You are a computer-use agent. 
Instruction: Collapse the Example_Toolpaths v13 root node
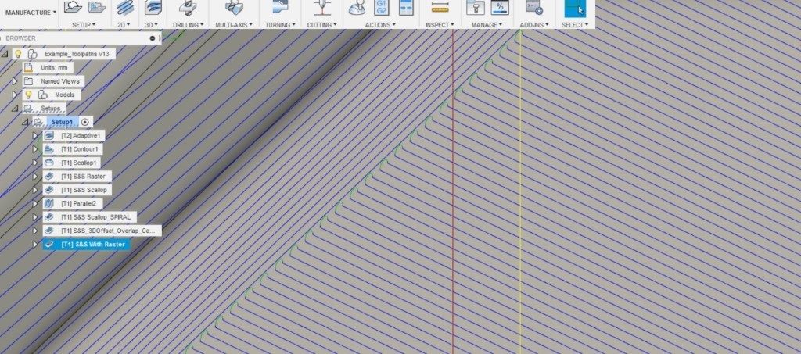(x=5, y=54)
